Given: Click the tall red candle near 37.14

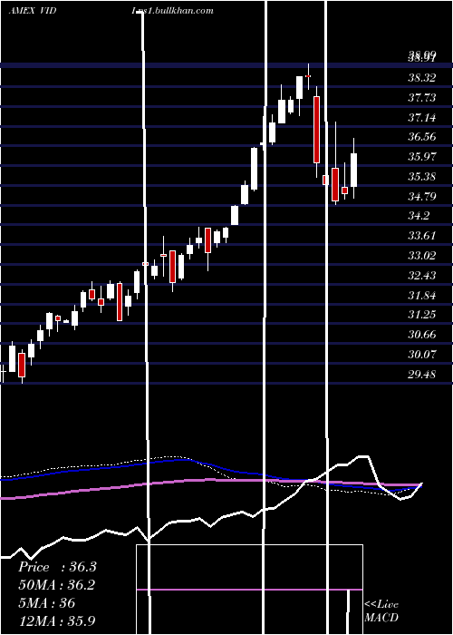Looking at the screenshot, I should 316,130.
